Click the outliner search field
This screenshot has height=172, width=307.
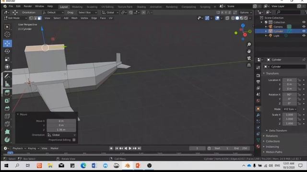click(x=288, y=12)
